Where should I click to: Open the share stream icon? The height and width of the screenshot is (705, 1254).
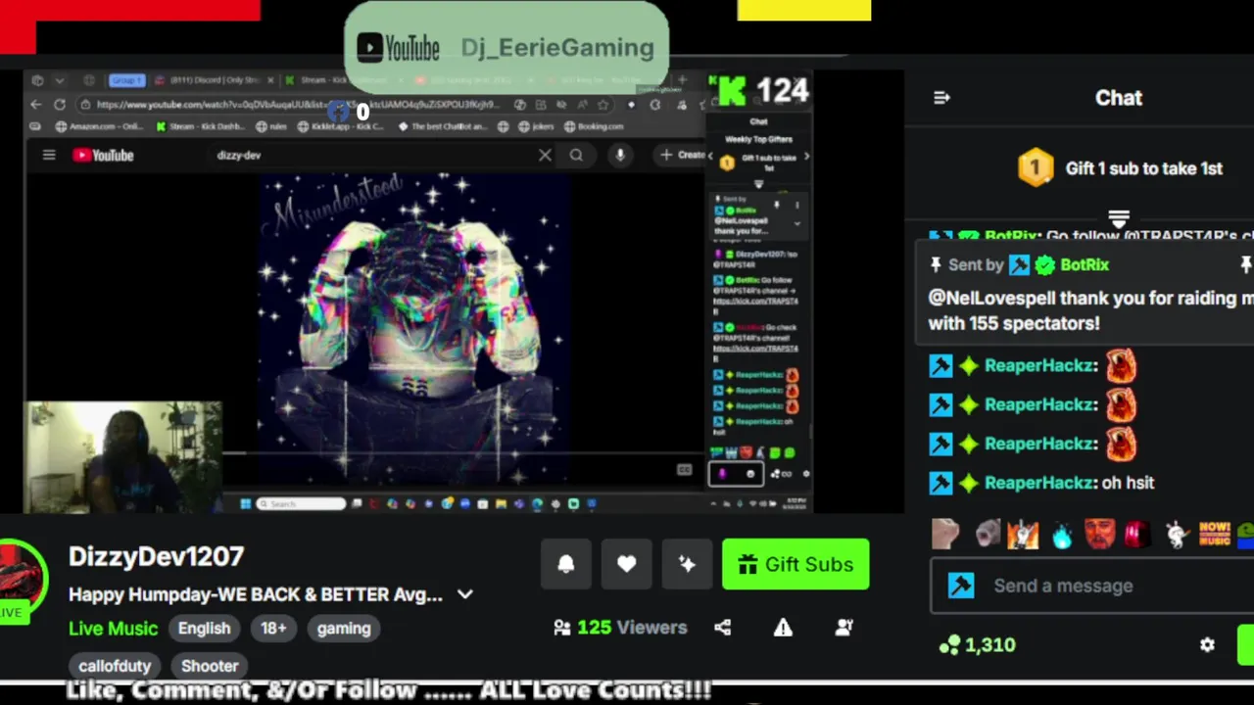coord(723,628)
